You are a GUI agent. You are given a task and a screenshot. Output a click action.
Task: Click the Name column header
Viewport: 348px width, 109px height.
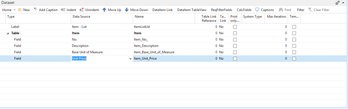pos(163,18)
